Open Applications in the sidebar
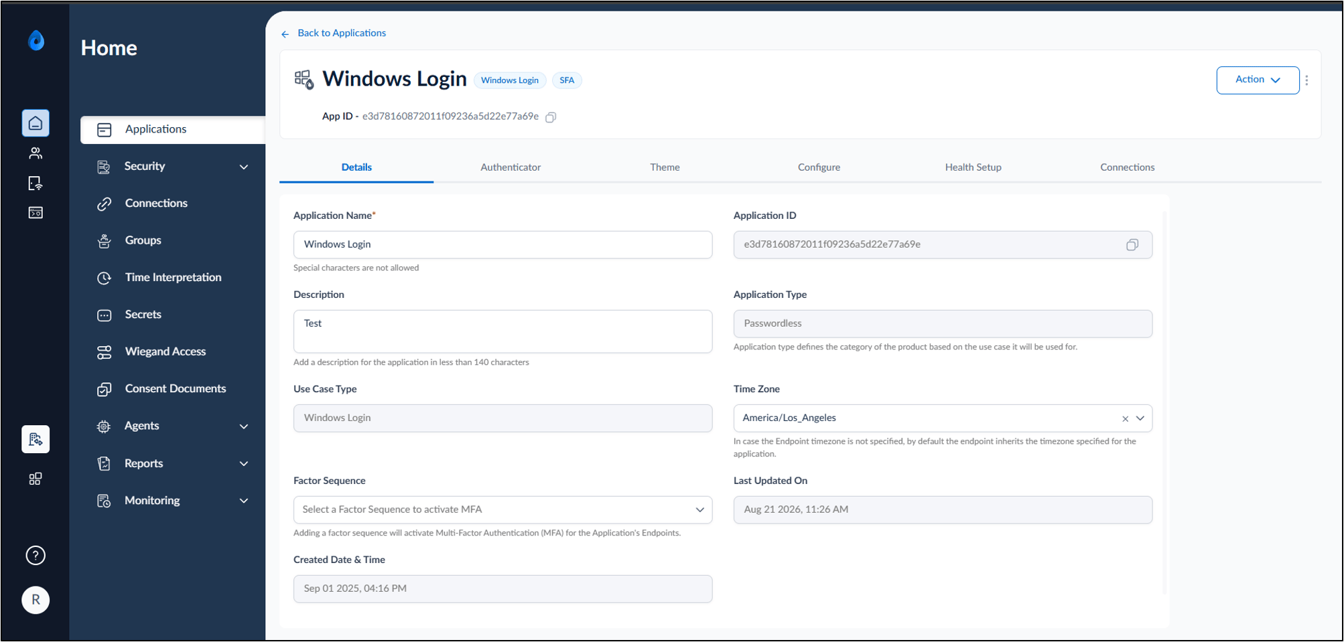 pyautogui.click(x=173, y=130)
